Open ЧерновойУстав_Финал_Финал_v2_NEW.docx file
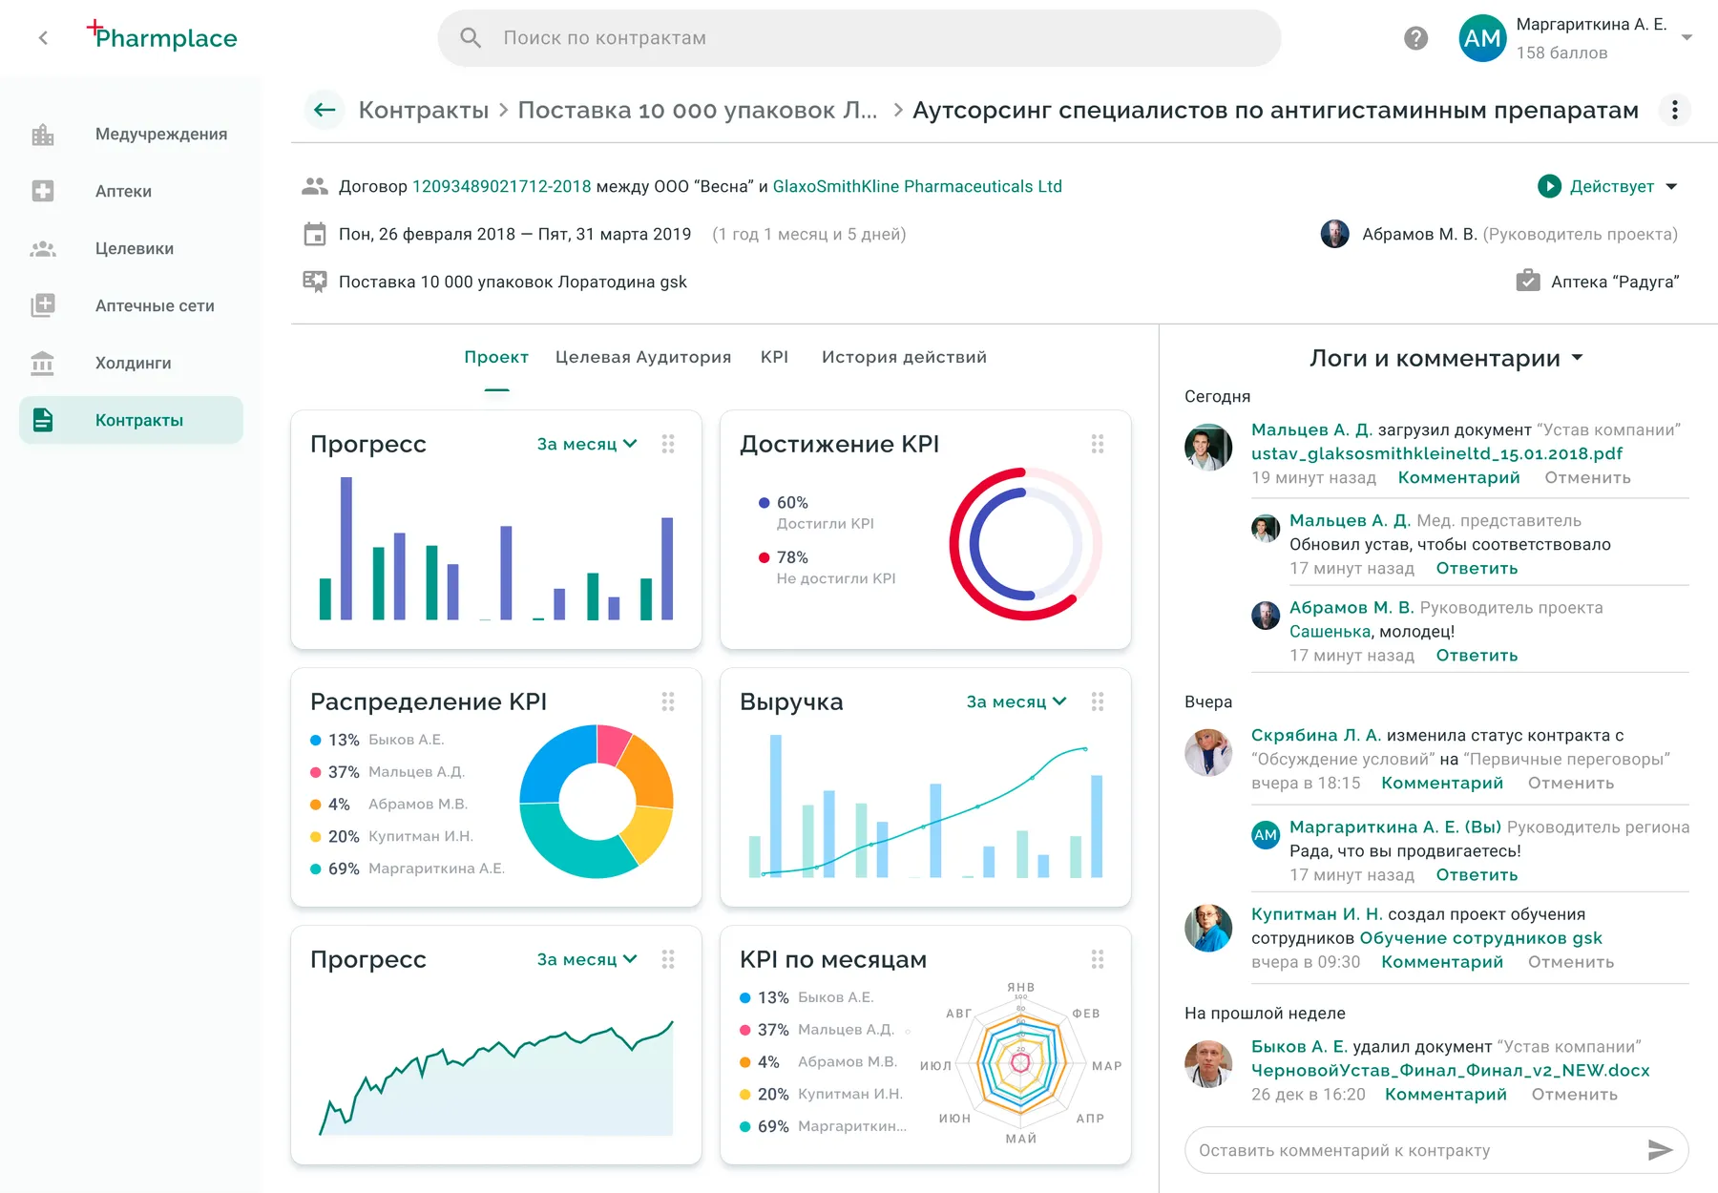 tap(1450, 1071)
